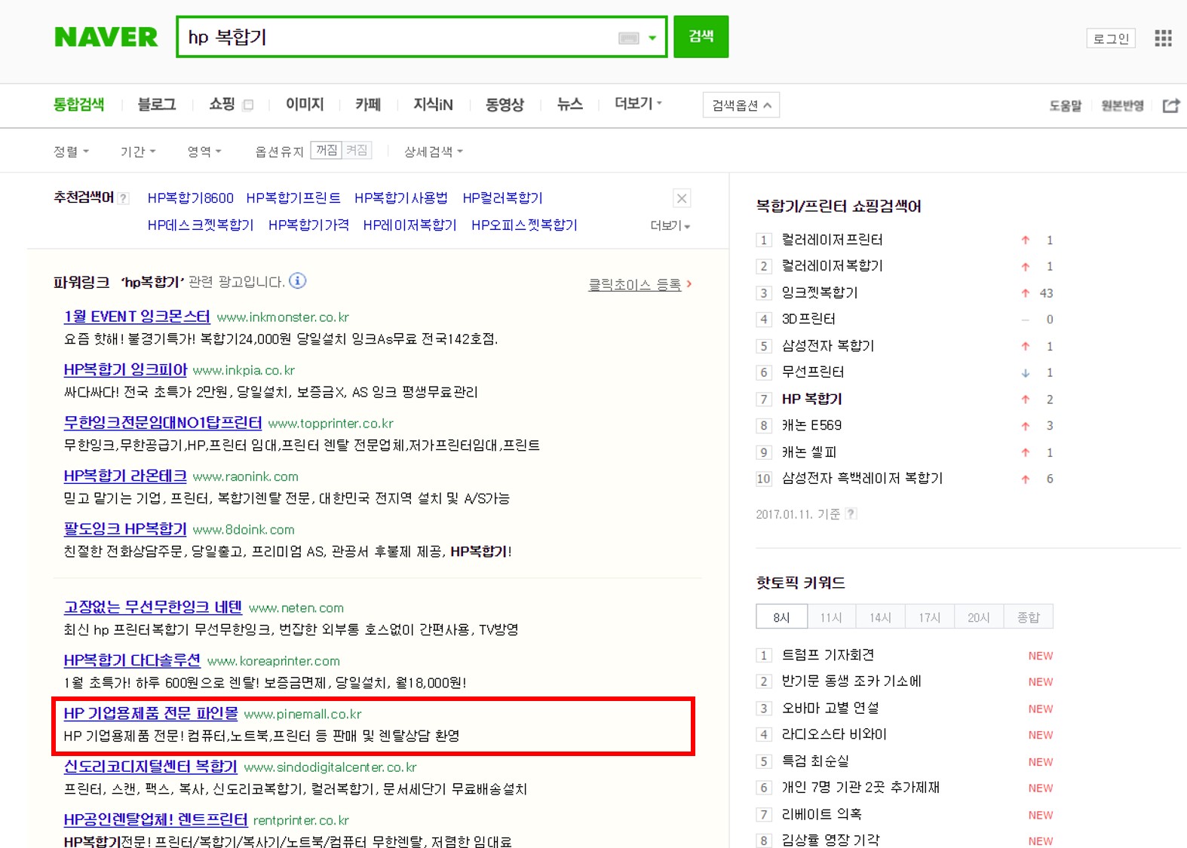
Task: Open shopping keyword 잉크젯복합기
Action: click(x=820, y=292)
